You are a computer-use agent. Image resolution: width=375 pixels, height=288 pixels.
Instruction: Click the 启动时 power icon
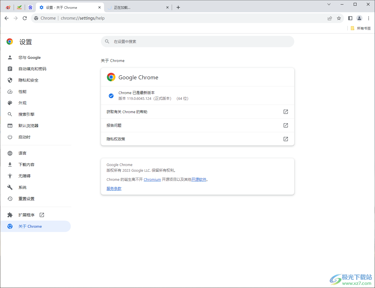pyautogui.click(x=10, y=137)
